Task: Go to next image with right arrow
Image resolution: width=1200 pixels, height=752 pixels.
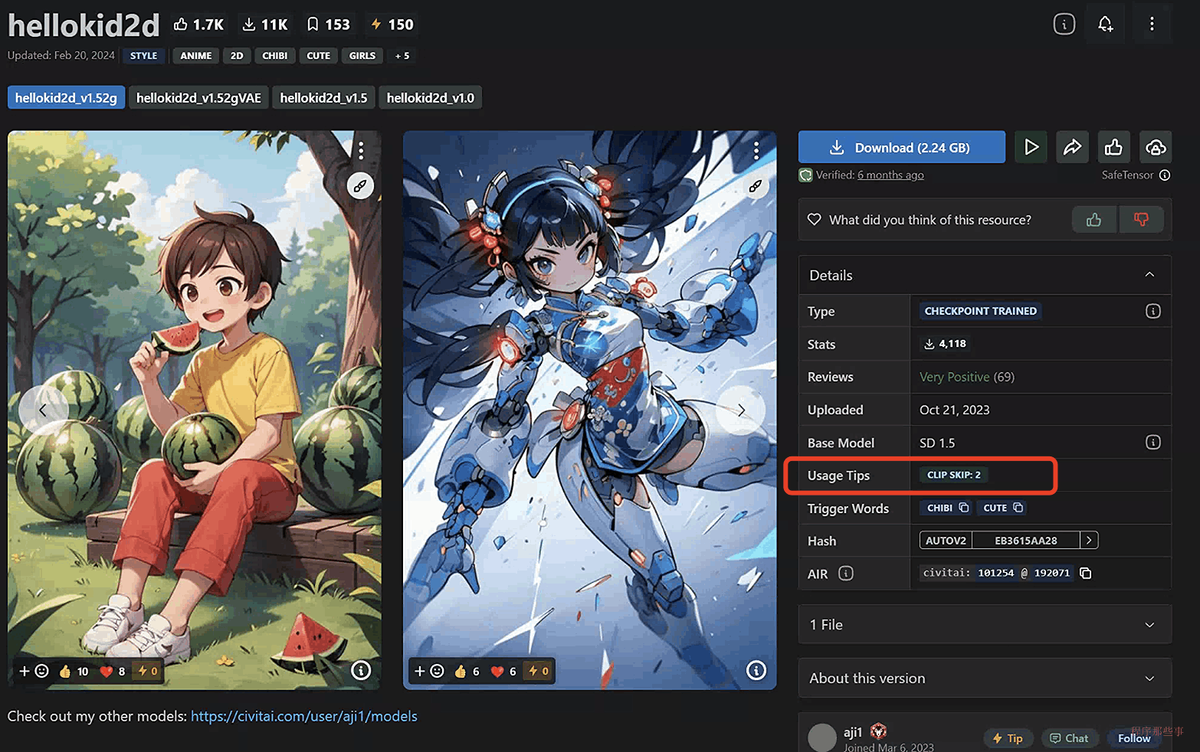Action: click(x=741, y=410)
